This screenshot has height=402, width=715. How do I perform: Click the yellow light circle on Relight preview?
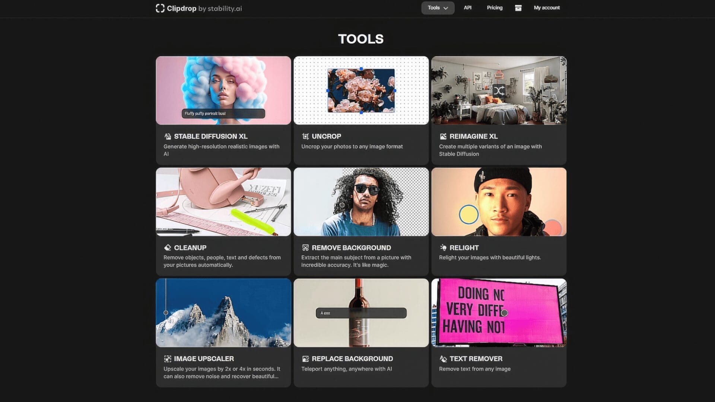tap(468, 214)
